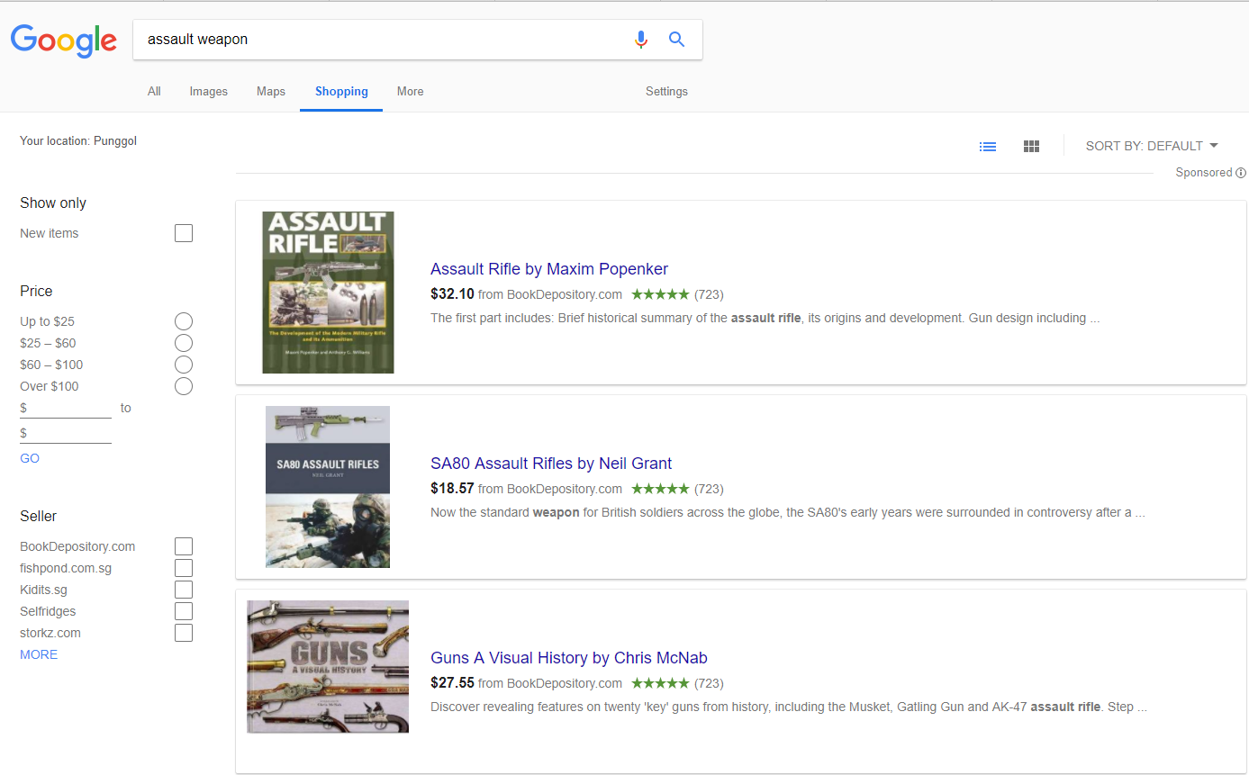Screen dimensions: 1249x775
Task: Expand the MORE sellers list
Action: pyautogui.click(x=39, y=654)
